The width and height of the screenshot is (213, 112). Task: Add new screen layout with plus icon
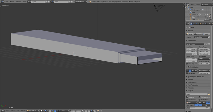(x=46, y=2)
